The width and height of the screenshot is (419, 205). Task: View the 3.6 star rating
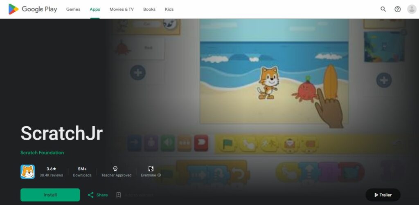point(51,169)
